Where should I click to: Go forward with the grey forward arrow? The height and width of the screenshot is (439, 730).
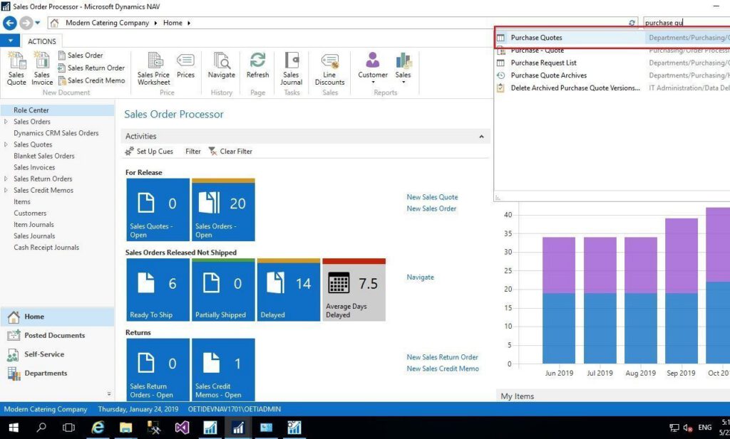click(26, 23)
